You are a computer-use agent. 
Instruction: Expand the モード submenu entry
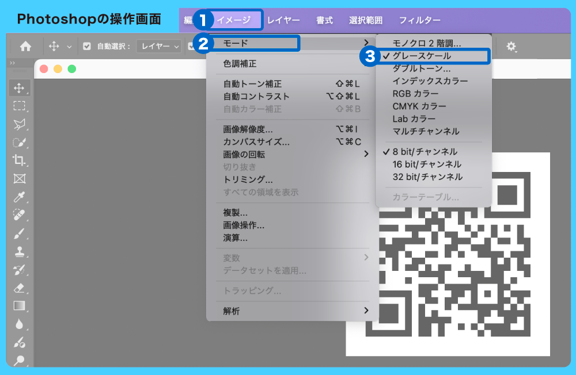tap(291, 43)
